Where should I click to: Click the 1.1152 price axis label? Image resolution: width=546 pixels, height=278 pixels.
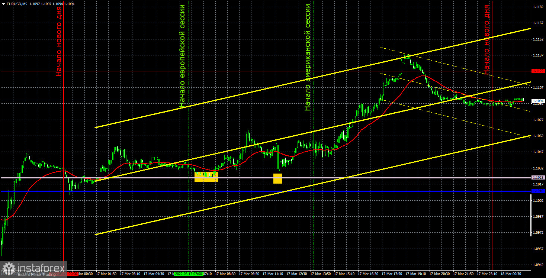537,39
